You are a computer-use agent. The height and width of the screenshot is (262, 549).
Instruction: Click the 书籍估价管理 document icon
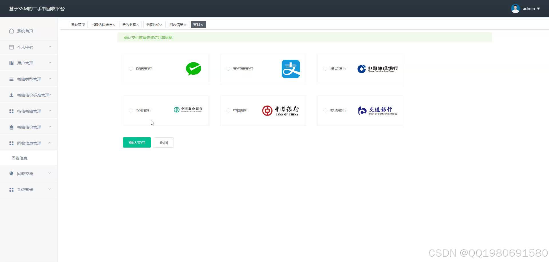[11, 127]
